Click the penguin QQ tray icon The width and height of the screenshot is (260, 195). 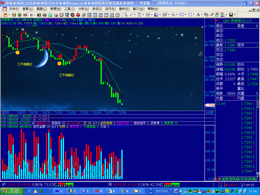click(200, 191)
